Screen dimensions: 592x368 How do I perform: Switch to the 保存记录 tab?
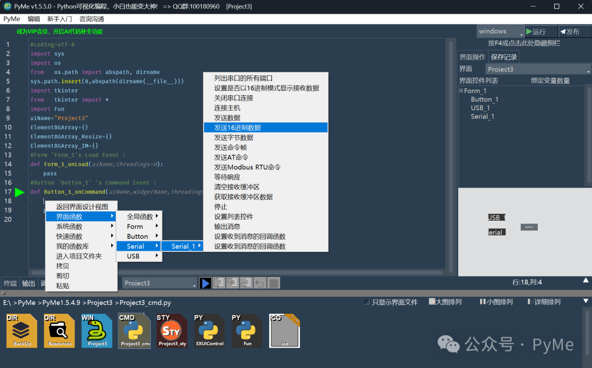[x=503, y=56]
